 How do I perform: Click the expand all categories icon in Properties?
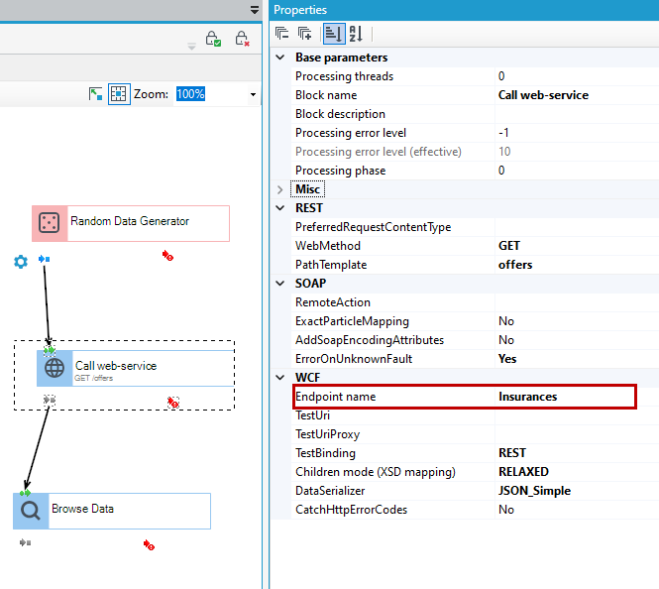click(304, 33)
